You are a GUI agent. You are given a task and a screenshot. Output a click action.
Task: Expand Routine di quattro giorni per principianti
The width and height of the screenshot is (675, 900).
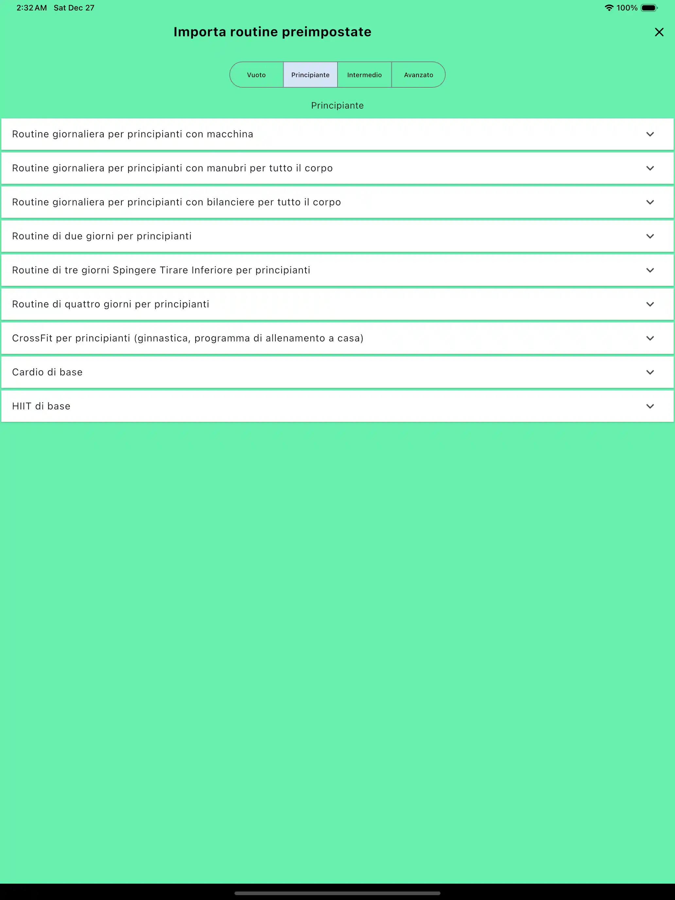tap(650, 304)
